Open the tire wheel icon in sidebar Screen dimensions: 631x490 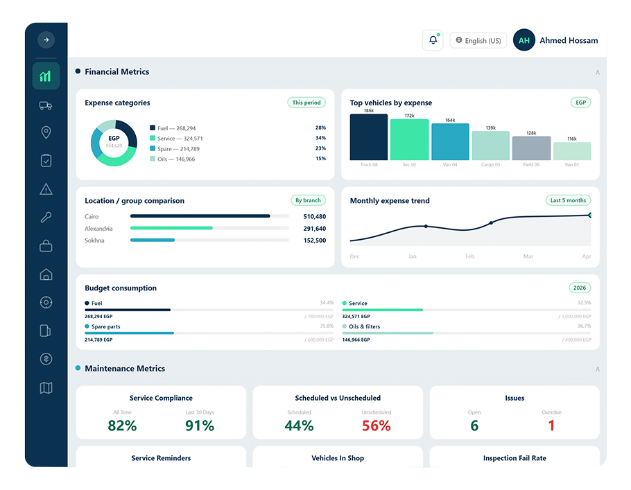46,303
